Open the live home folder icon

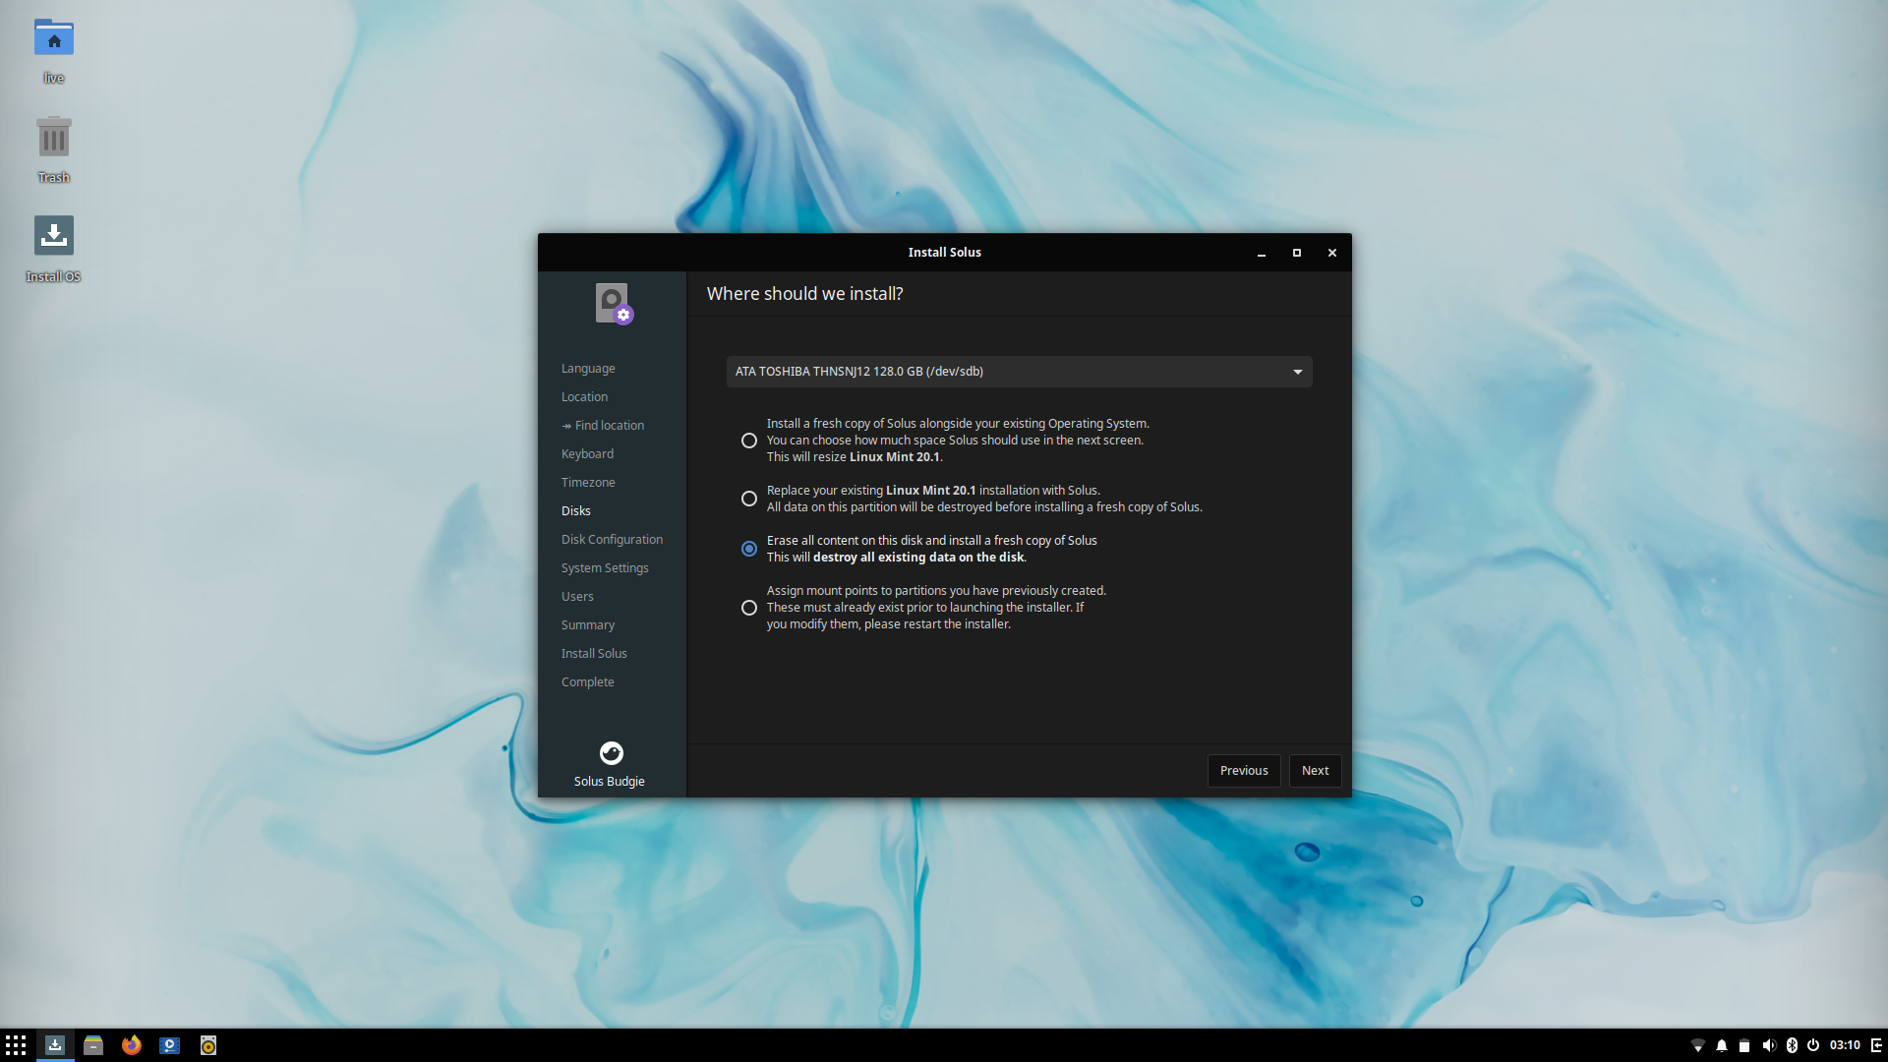click(54, 39)
